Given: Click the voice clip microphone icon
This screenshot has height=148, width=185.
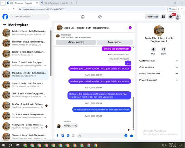Looking at the screenshot, I should (57, 136).
